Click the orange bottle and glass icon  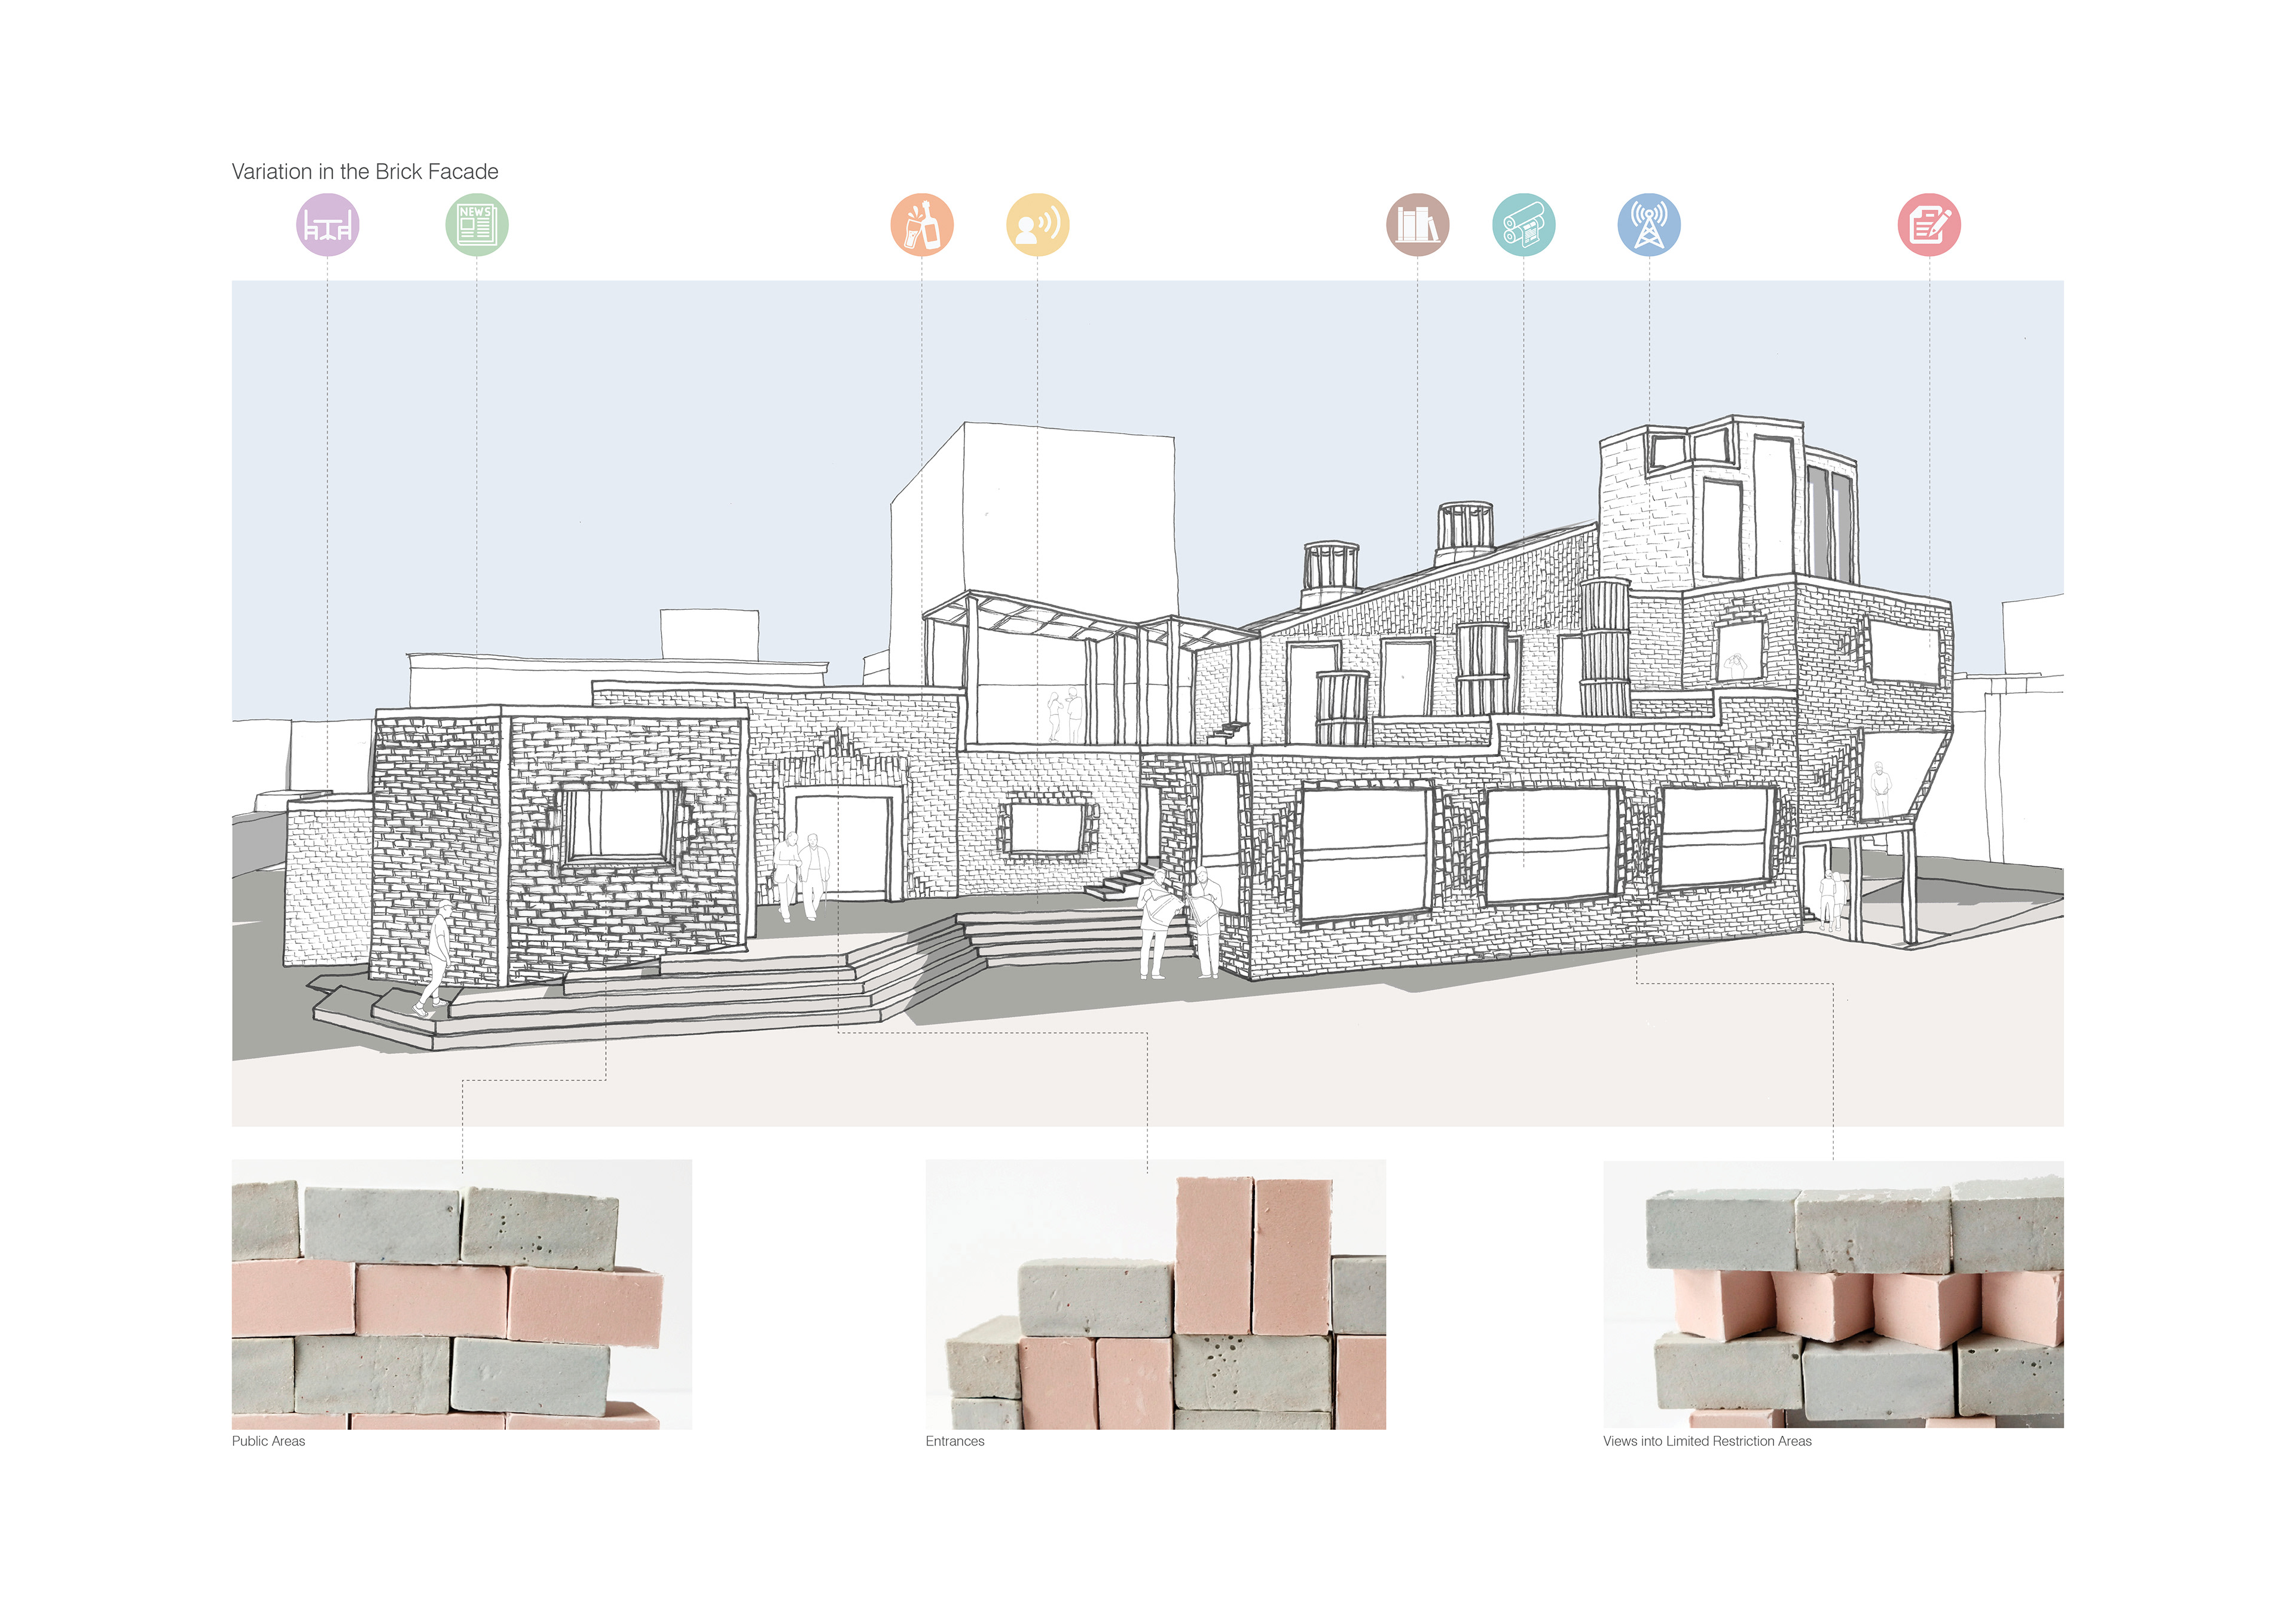[x=922, y=225]
